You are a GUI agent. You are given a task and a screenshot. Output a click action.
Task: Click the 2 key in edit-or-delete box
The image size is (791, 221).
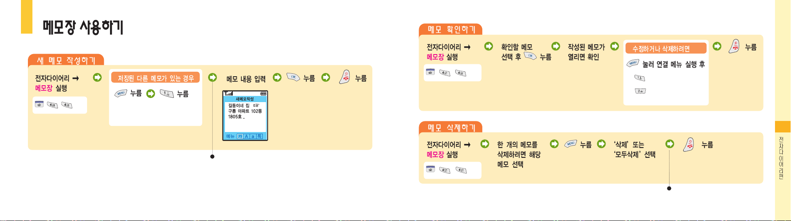coord(640,91)
